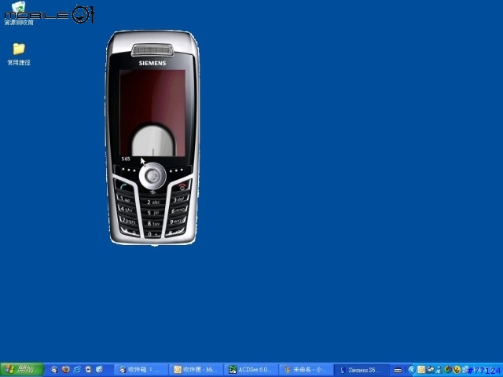The height and width of the screenshot is (377, 503).
Task: Click the fourth quick launch icon
Action: [x=88, y=370]
